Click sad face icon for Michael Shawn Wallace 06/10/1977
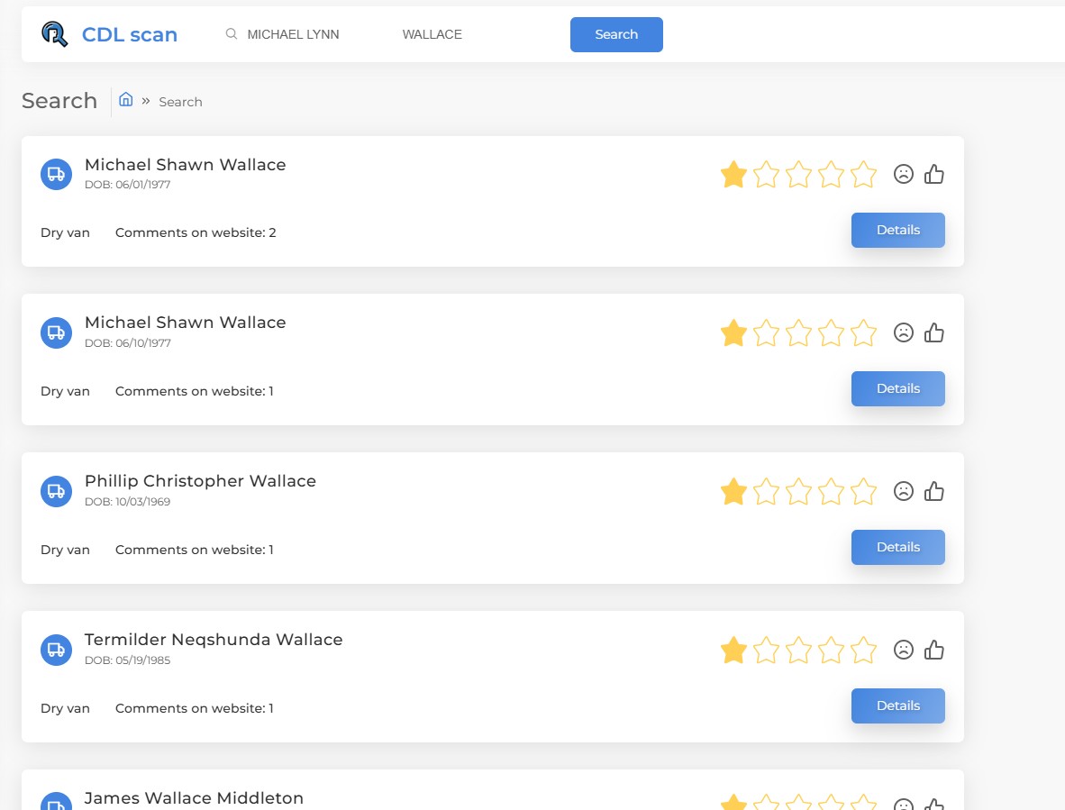The width and height of the screenshot is (1065, 810). pos(903,332)
